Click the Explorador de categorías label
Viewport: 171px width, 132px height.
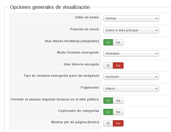[x=79, y=111]
